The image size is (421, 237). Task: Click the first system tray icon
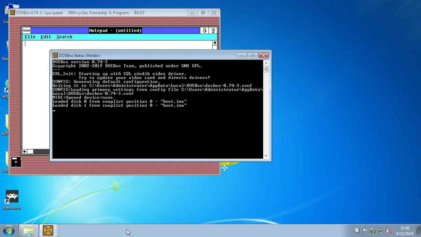[357, 231]
